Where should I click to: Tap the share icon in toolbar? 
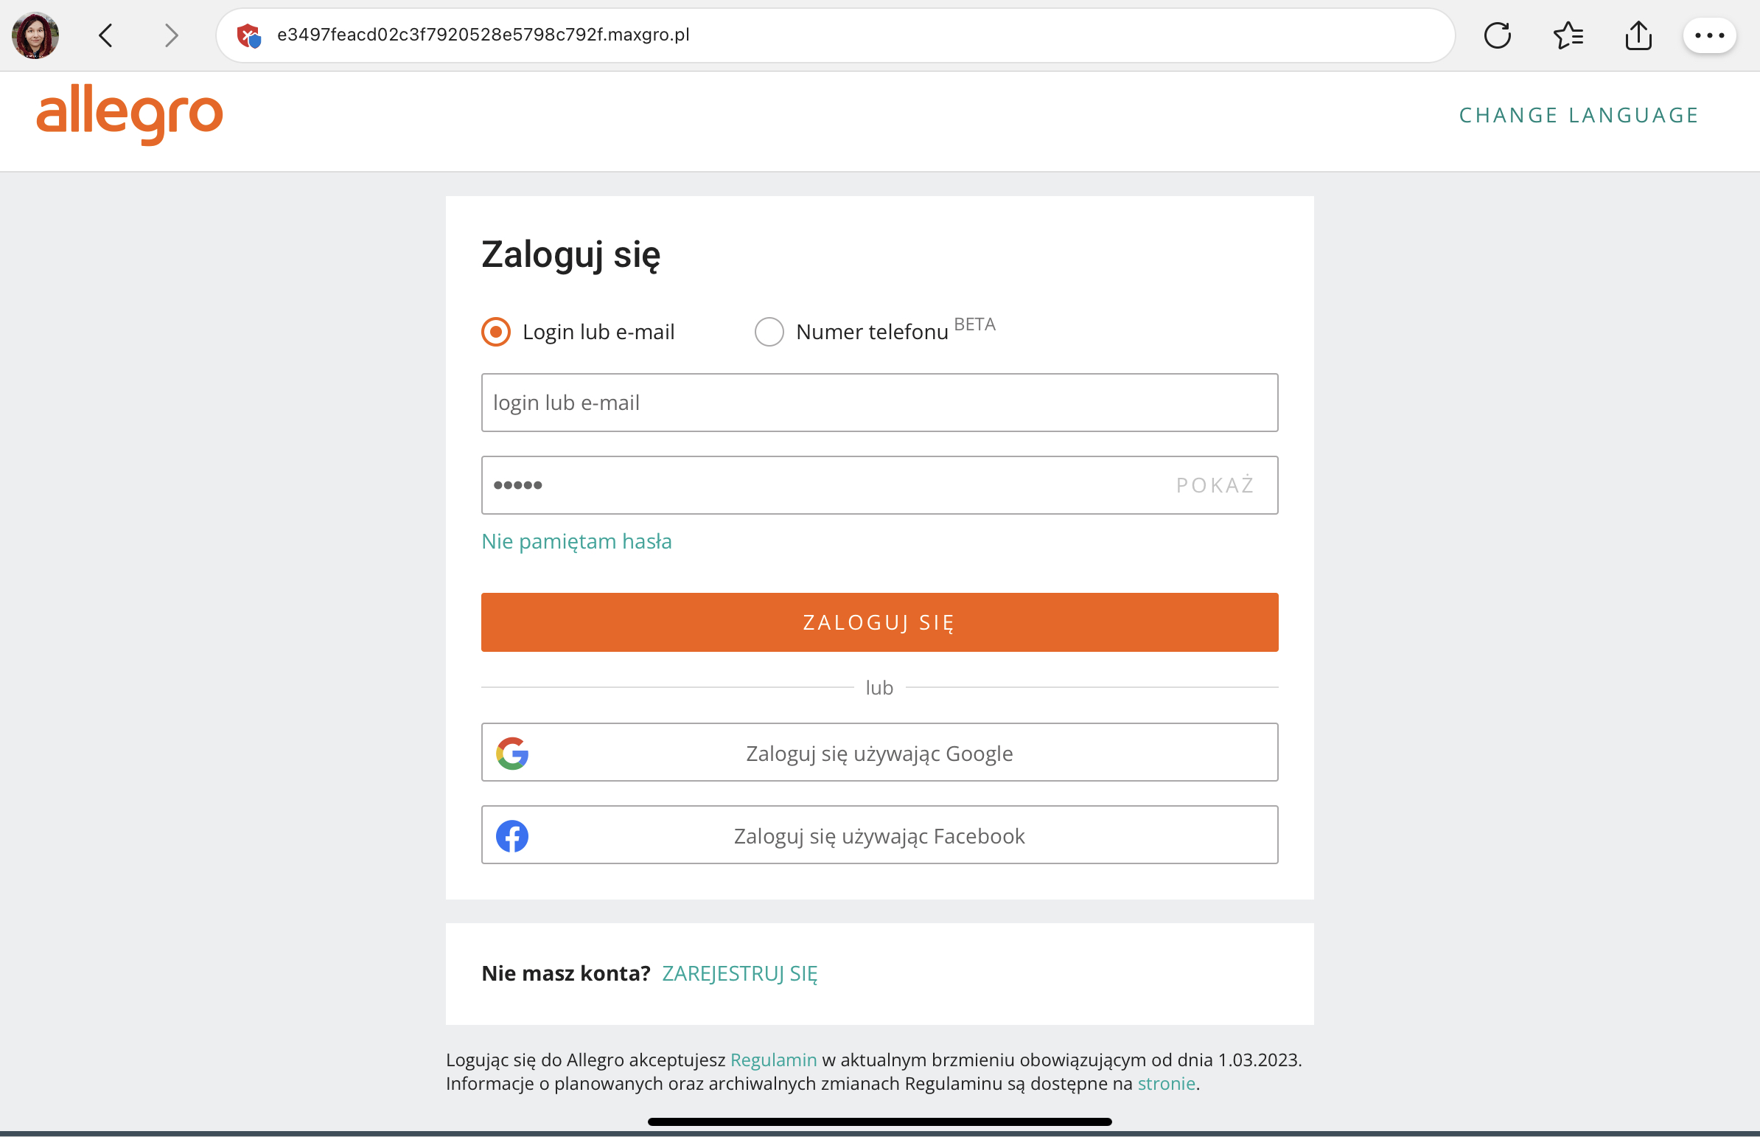tap(1638, 35)
